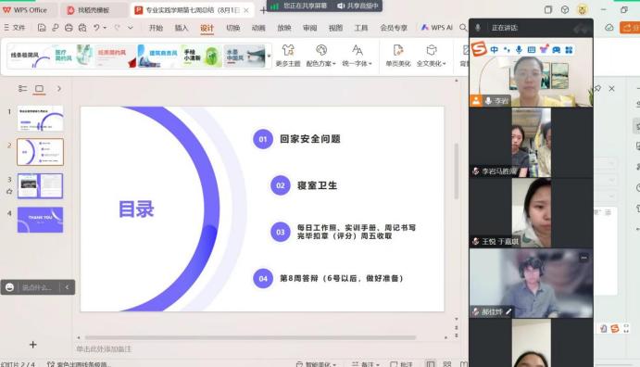Click the search magnifier icon
Viewport: 640px width, 367px height.
(463, 28)
